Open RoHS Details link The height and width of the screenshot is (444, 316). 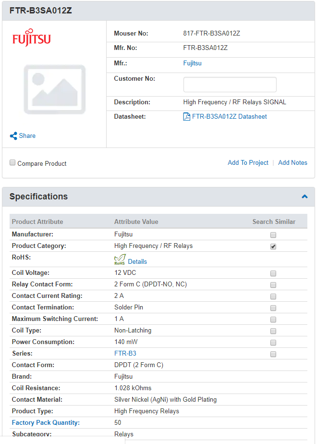pyautogui.click(x=137, y=261)
